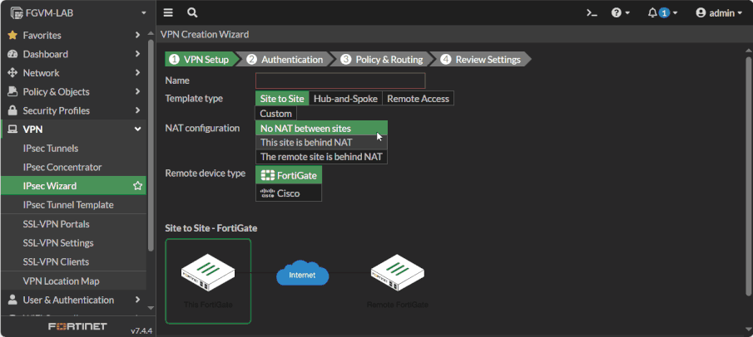
Task: Select FortiGate remote device type
Action: pos(289,175)
